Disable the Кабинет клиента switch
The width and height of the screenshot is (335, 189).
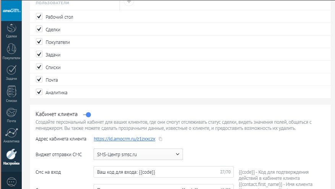click(87, 115)
